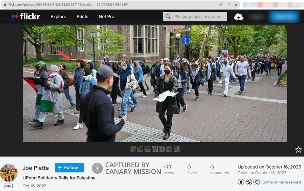Select the last thumbnail in the album strip
The height and width of the screenshot is (191, 304).
point(177,149)
